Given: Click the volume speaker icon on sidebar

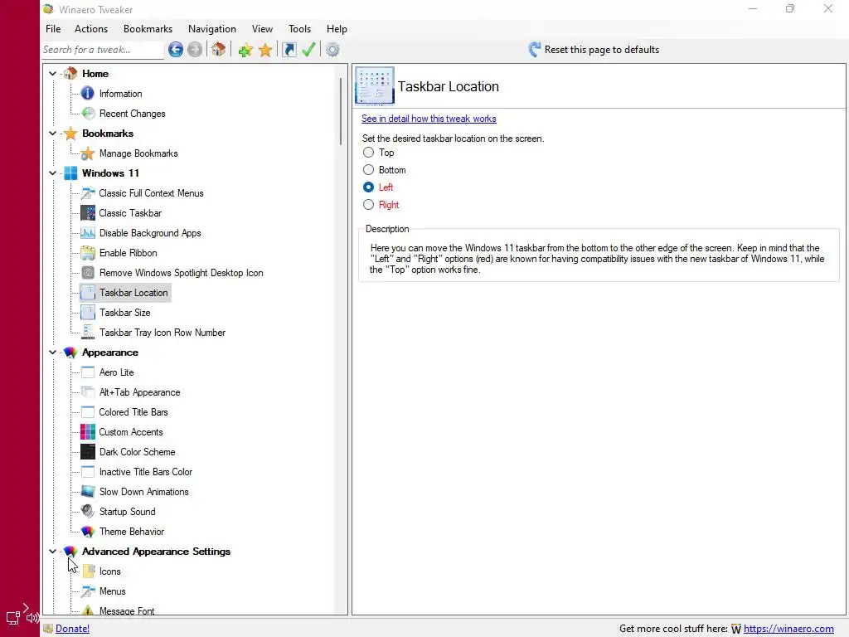Looking at the screenshot, I should pyautogui.click(x=32, y=617).
